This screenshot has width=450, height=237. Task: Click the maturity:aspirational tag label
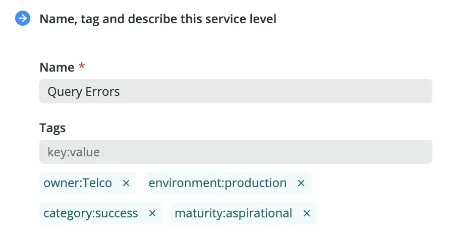click(233, 213)
